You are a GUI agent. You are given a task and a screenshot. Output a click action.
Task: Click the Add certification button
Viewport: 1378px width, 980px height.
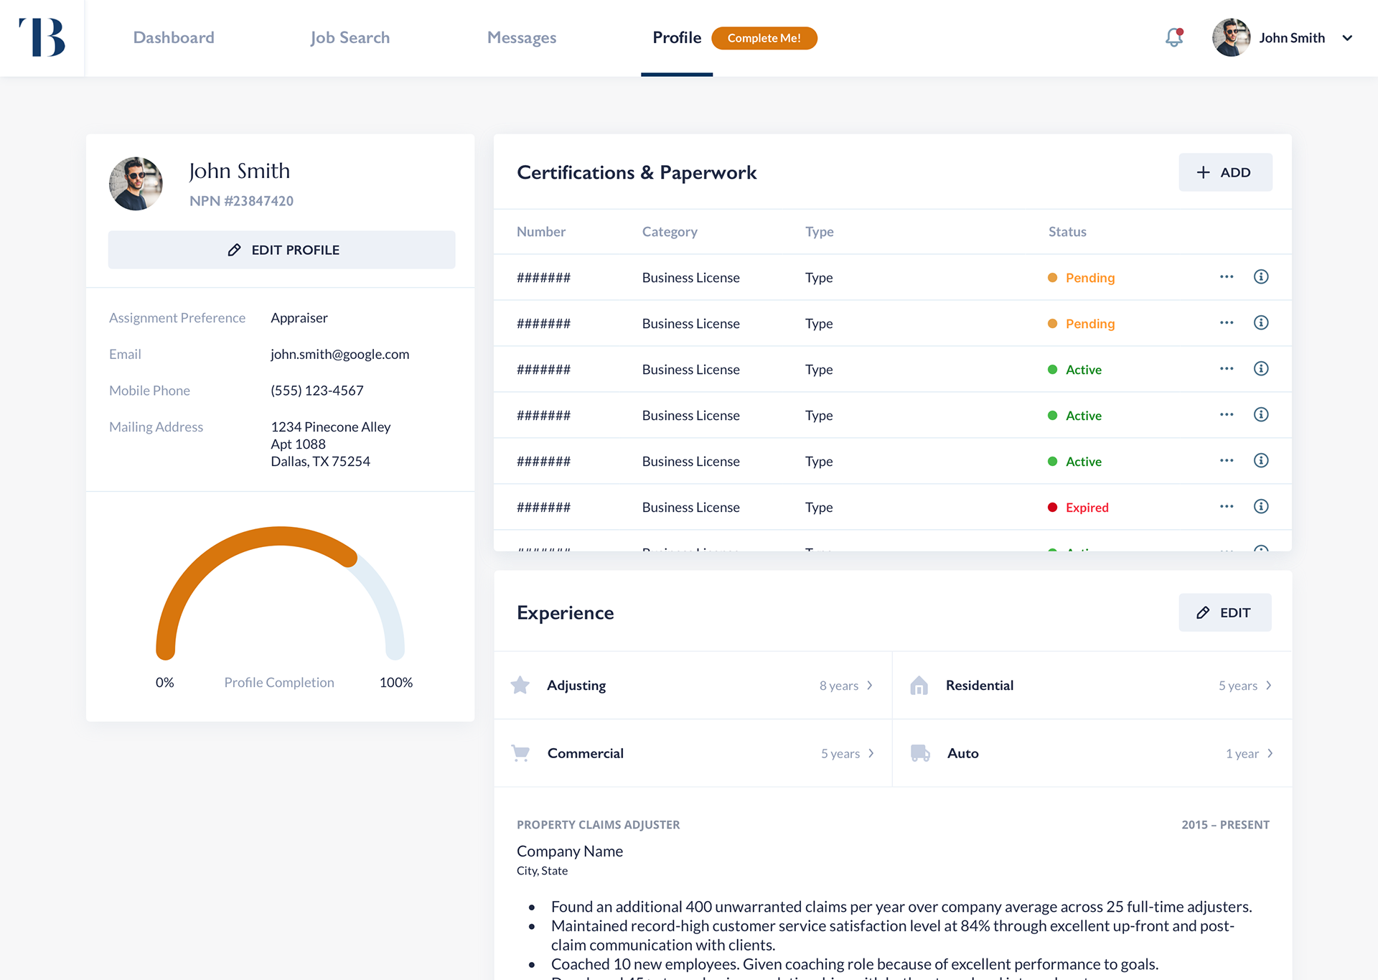tap(1225, 172)
